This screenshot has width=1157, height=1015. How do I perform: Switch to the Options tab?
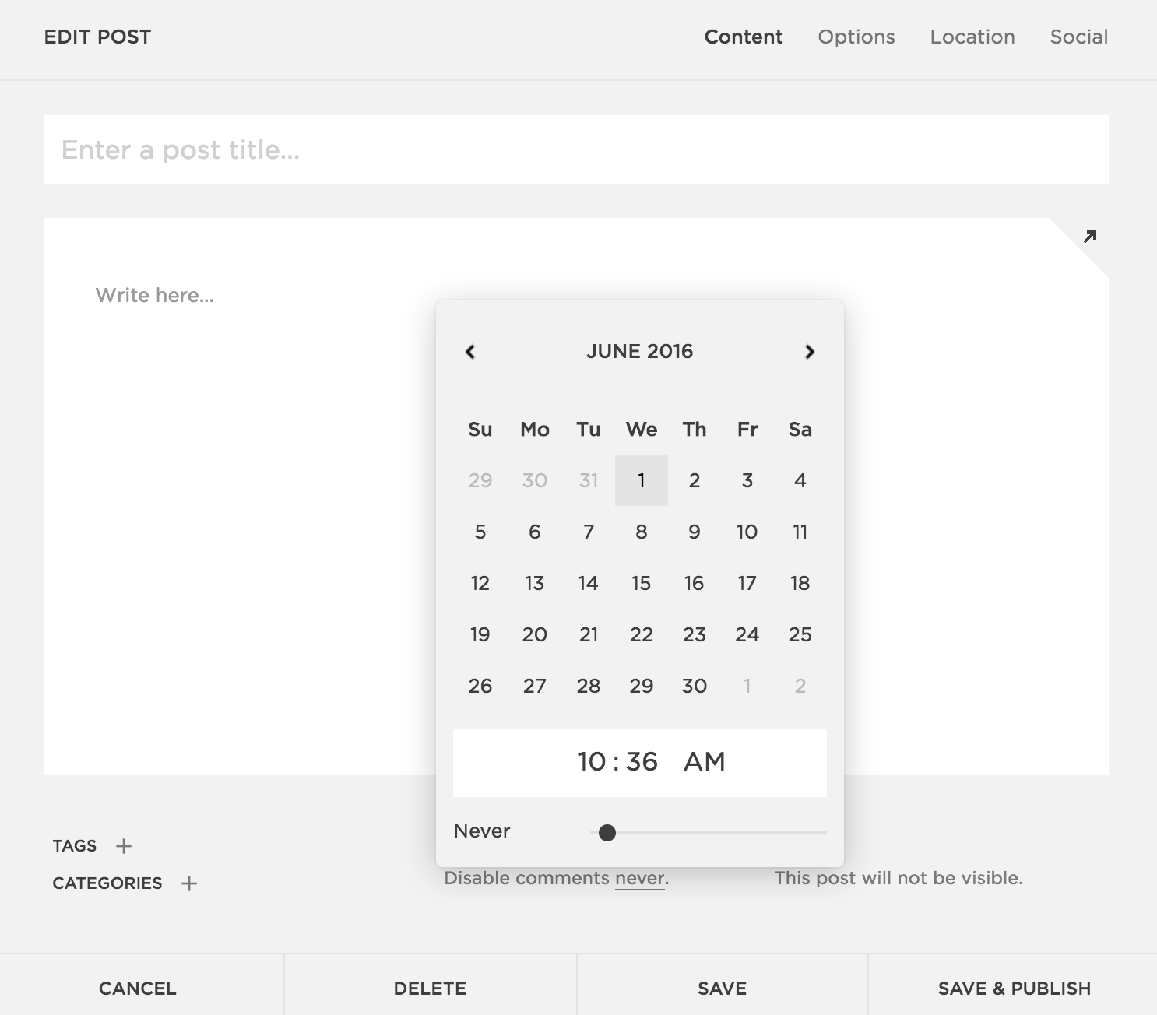click(x=856, y=37)
